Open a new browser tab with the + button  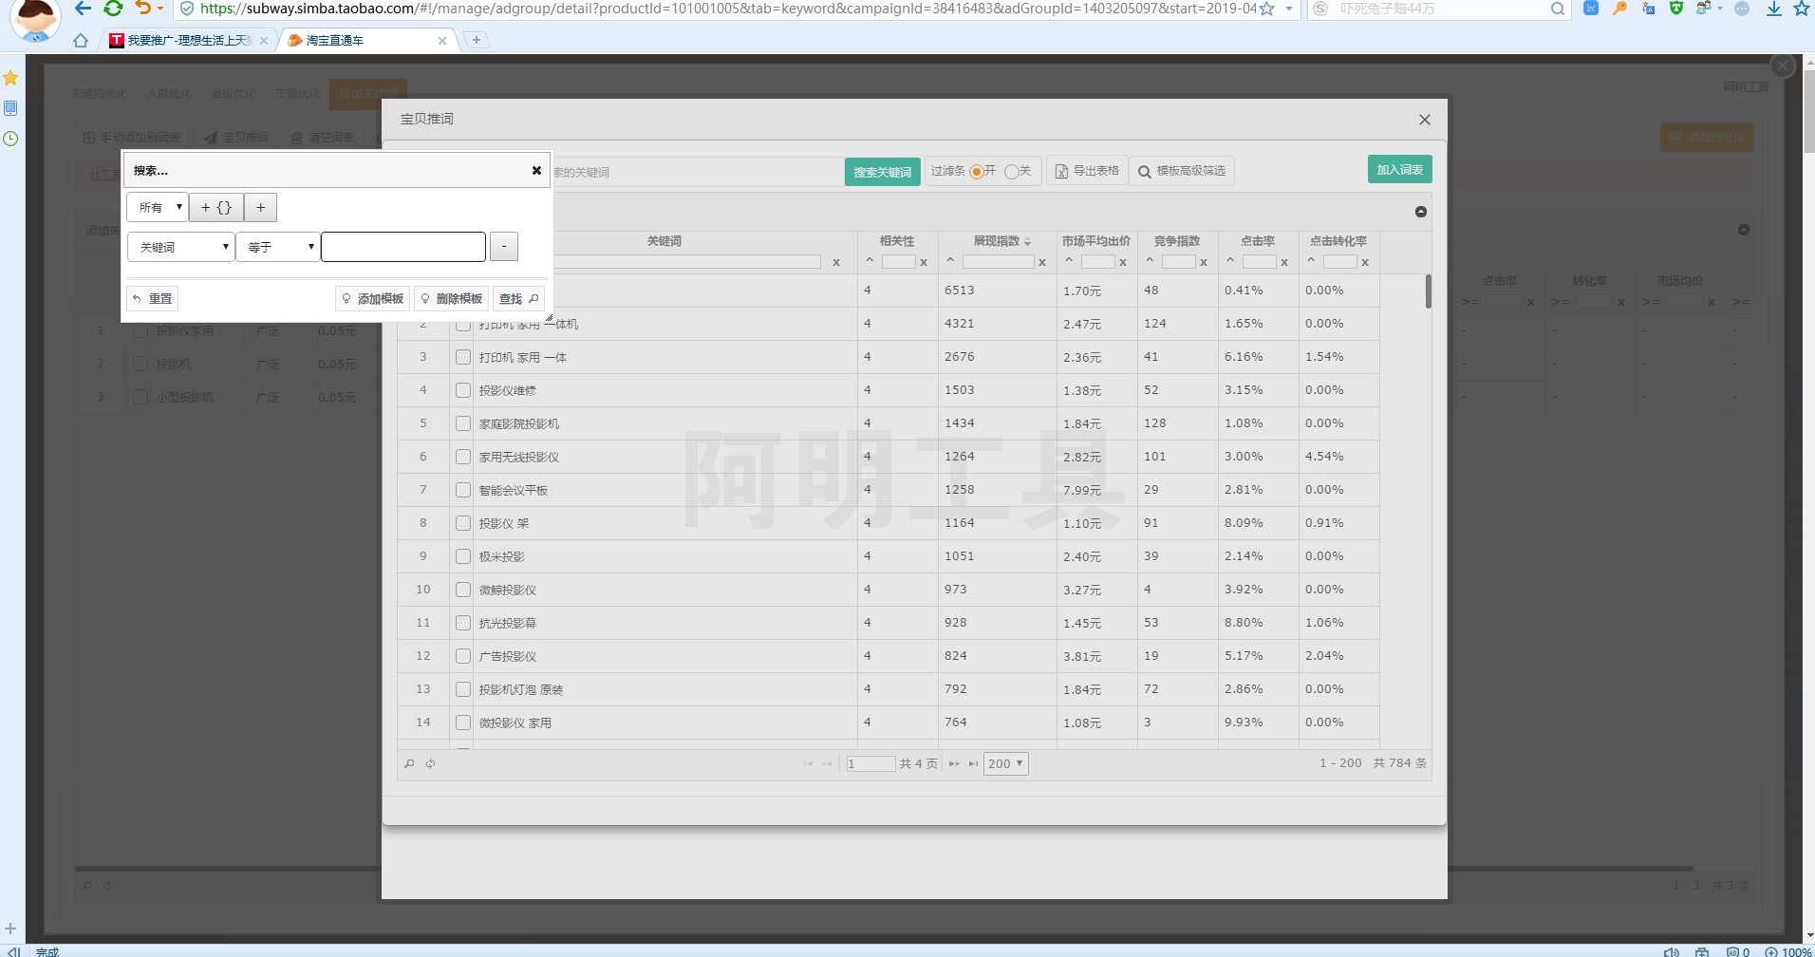click(x=477, y=40)
